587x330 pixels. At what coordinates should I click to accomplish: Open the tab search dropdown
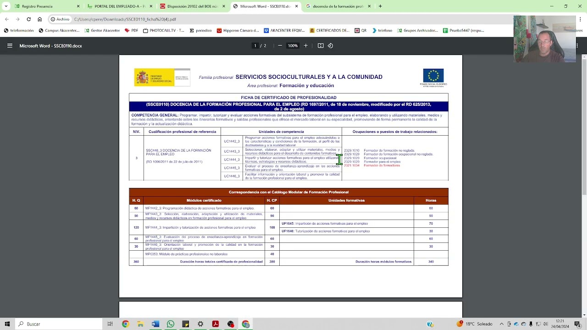point(6,6)
